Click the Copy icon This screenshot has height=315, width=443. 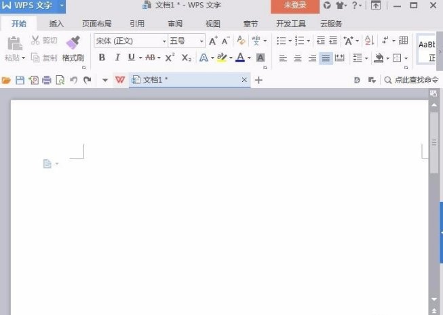pos(35,58)
